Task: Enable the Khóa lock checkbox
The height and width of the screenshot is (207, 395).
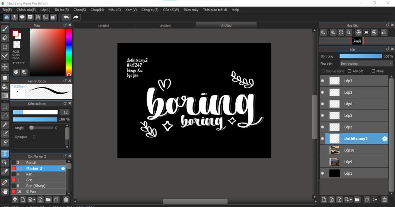Action: tap(373, 71)
